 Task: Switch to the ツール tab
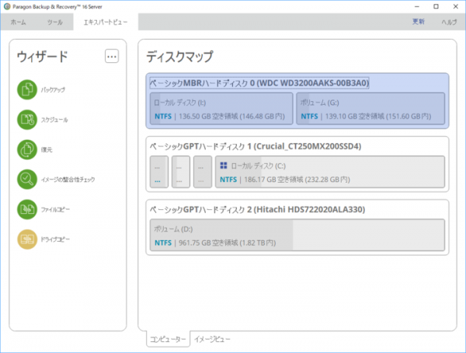[x=55, y=22]
